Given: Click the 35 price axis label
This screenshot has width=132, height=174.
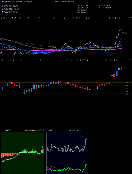Looking at the screenshot, I should click(x=126, y=91).
